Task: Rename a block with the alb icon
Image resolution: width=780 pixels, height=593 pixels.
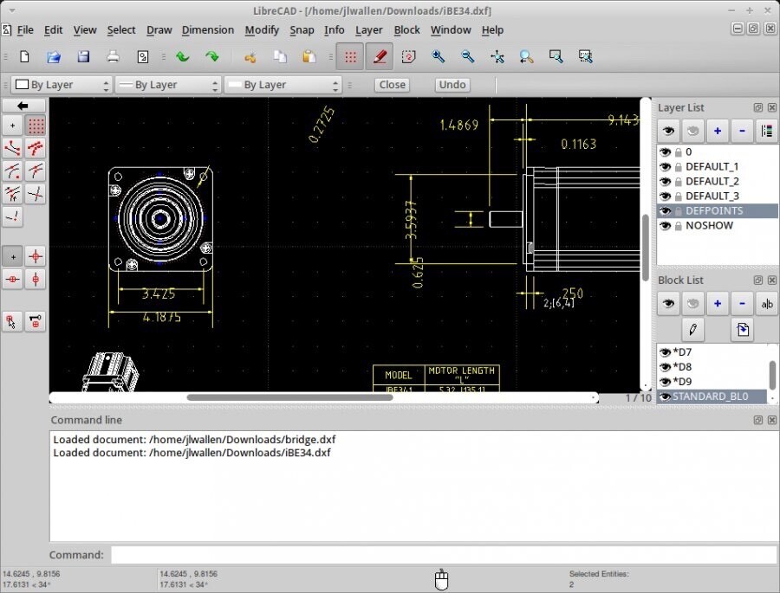Action: [x=766, y=303]
